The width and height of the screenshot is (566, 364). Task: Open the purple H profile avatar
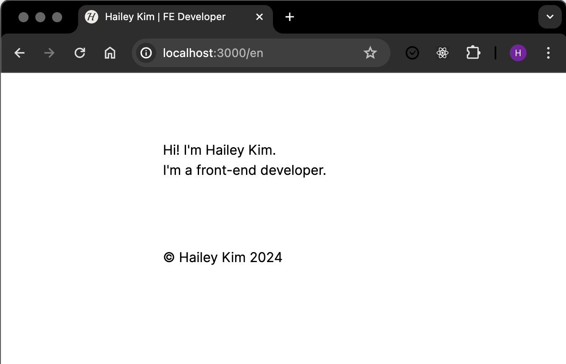[x=518, y=53]
